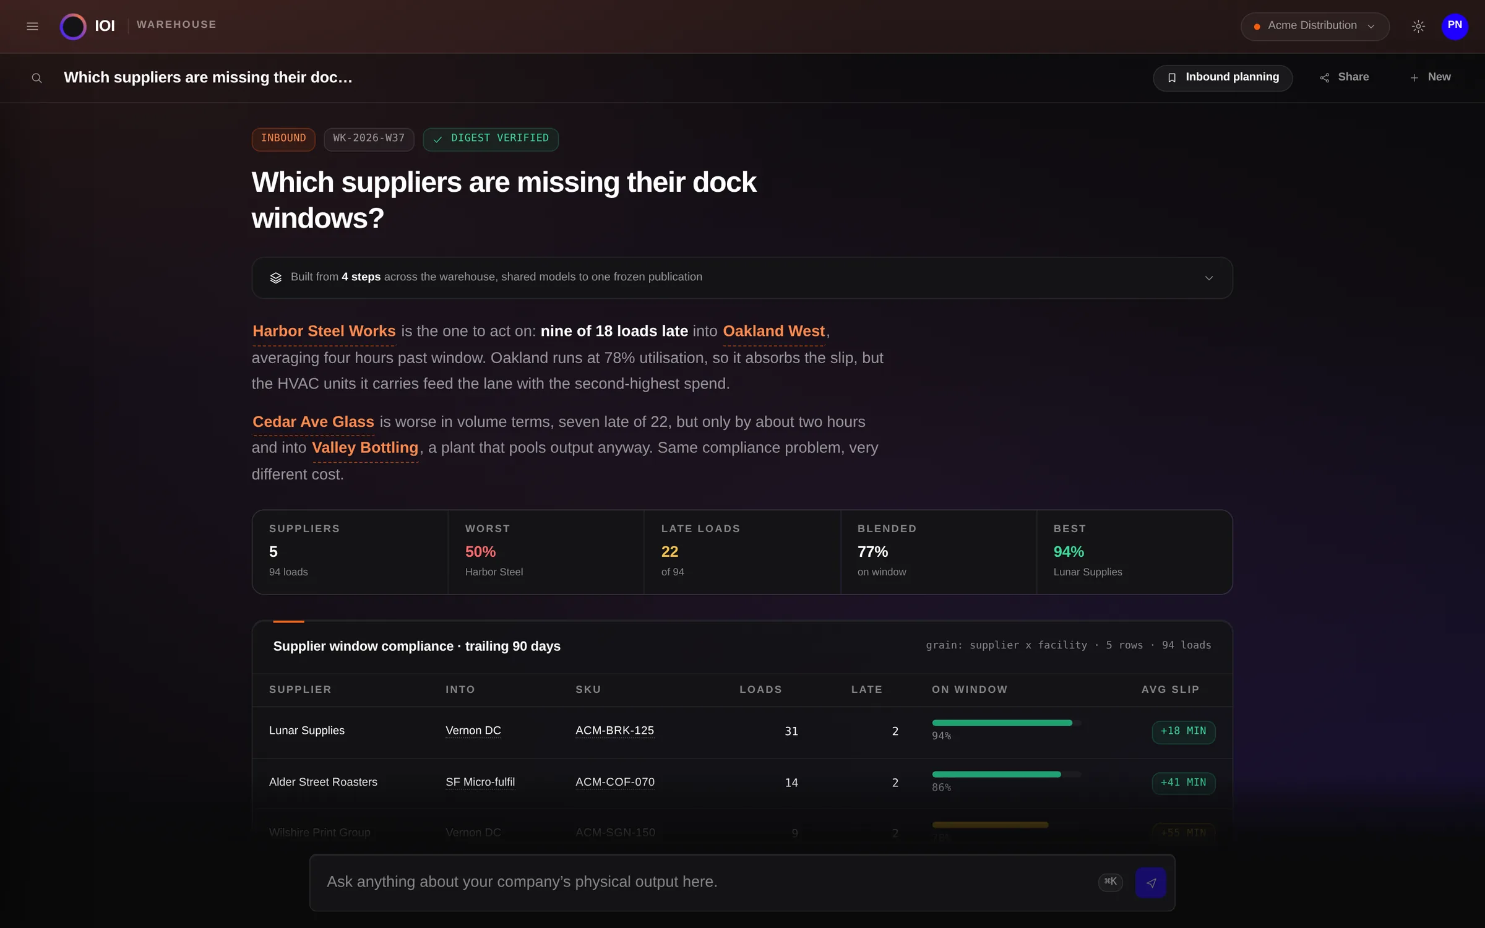This screenshot has width=1485, height=928.
Task: Click the +18 MIN slip badge
Action: 1183,731
